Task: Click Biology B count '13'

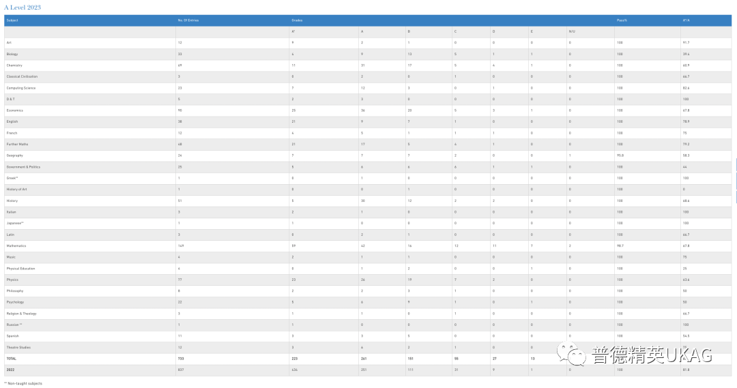Action: pos(410,54)
